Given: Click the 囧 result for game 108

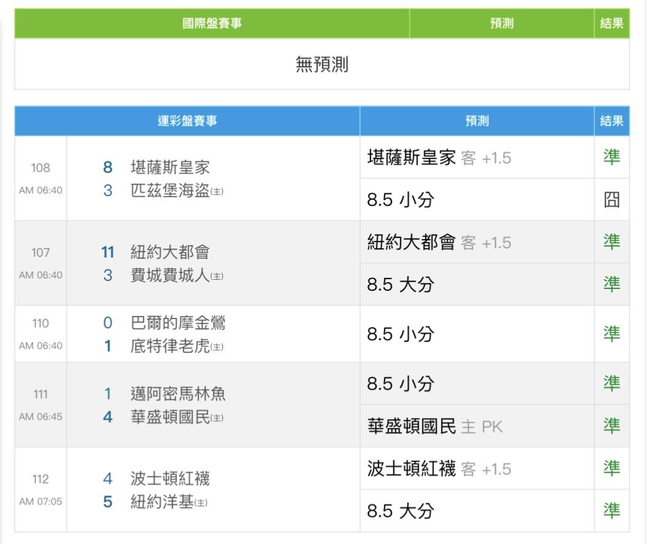Looking at the screenshot, I should point(612,200).
